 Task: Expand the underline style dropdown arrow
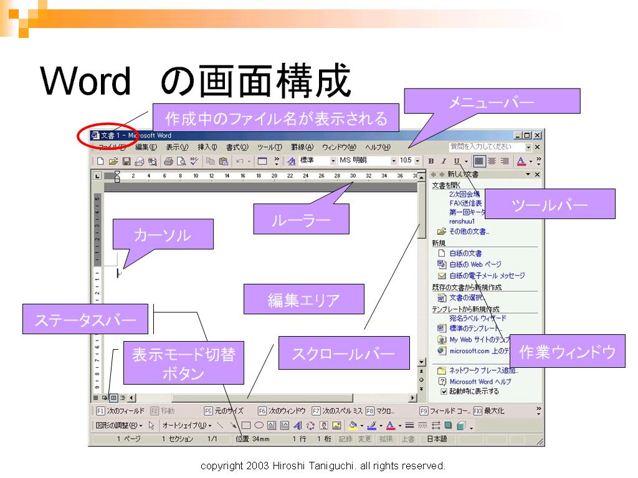466,161
